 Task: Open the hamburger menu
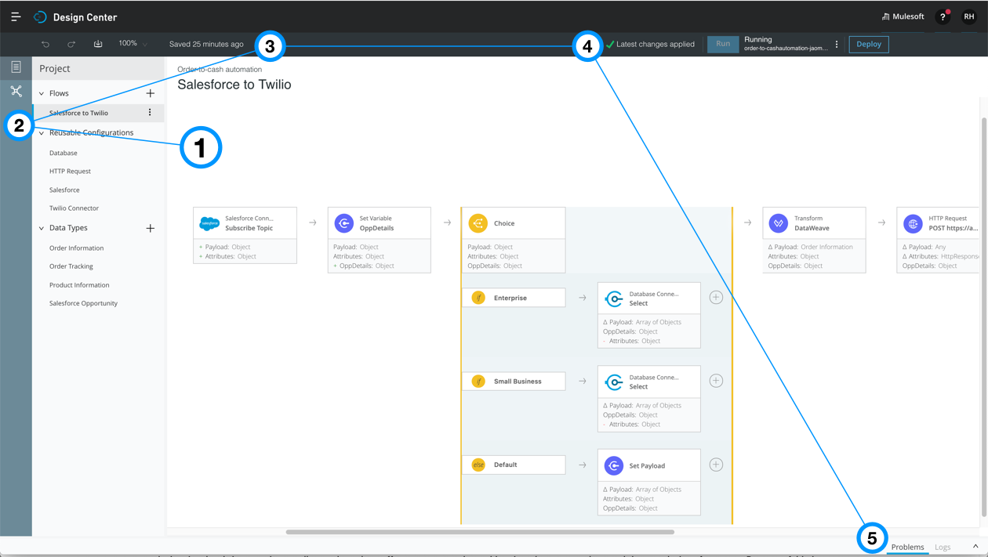(16, 16)
